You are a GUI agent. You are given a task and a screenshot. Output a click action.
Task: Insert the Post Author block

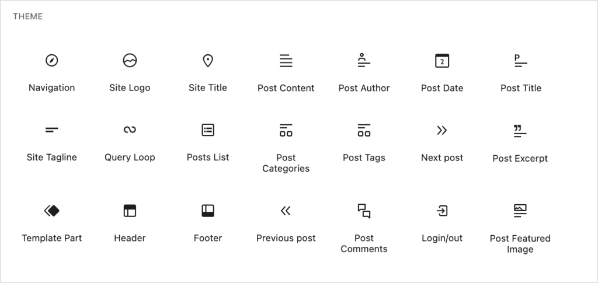tap(364, 72)
